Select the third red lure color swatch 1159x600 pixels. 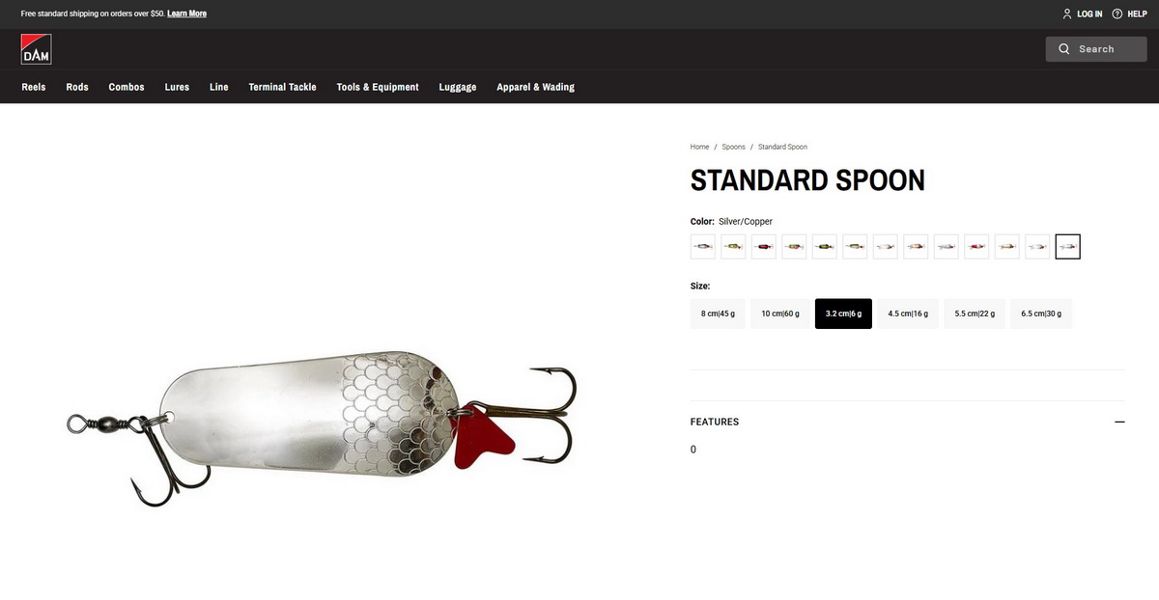coord(764,247)
